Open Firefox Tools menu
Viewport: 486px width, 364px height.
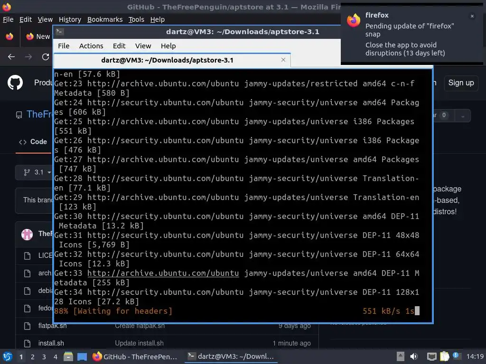coord(136,19)
